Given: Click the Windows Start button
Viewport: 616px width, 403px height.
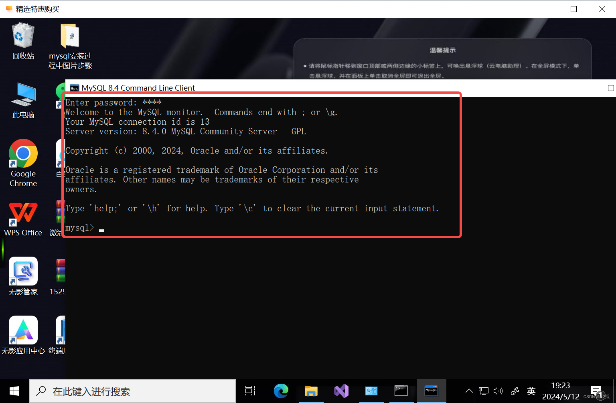Looking at the screenshot, I should [x=14, y=391].
